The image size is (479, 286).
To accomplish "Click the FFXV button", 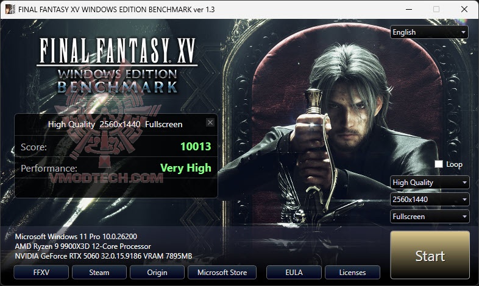I will (x=41, y=272).
